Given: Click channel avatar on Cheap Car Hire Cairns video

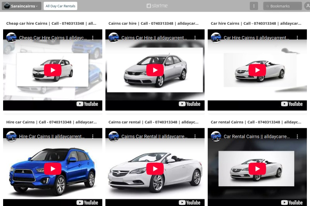Looking at the screenshot, I should [x=11, y=37].
